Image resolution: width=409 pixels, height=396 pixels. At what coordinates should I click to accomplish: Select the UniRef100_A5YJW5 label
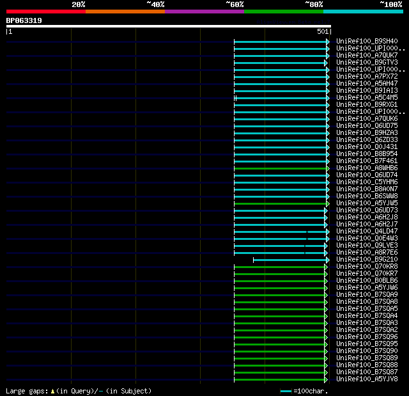(x=367, y=203)
